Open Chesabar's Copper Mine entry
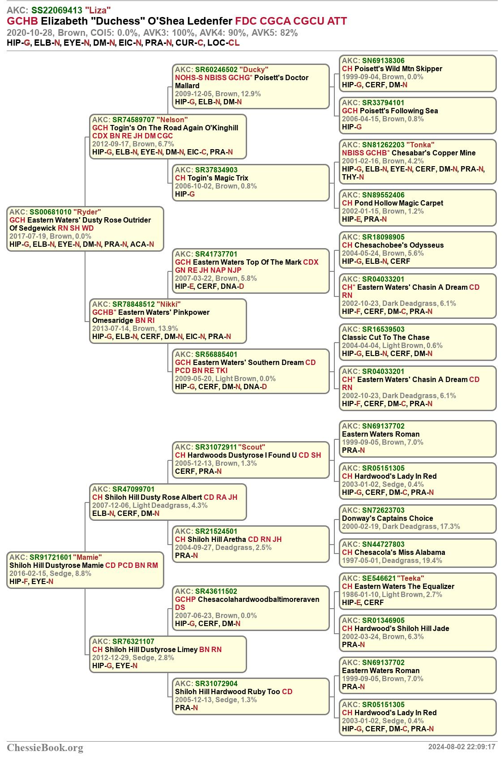 coord(433,153)
